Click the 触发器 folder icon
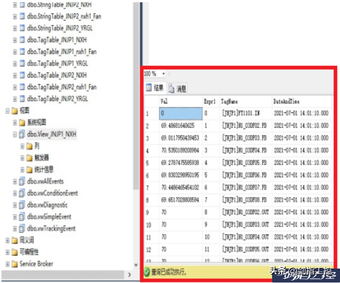 29,158
